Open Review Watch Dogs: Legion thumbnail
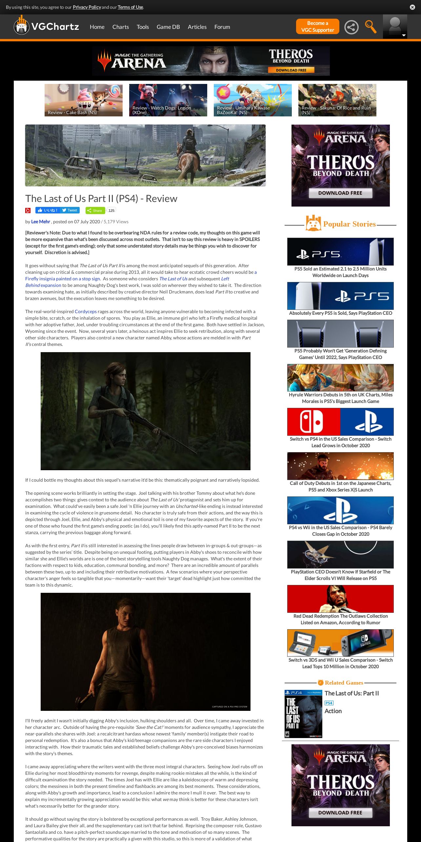The width and height of the screenshot is (421, 842). [168, 100]
